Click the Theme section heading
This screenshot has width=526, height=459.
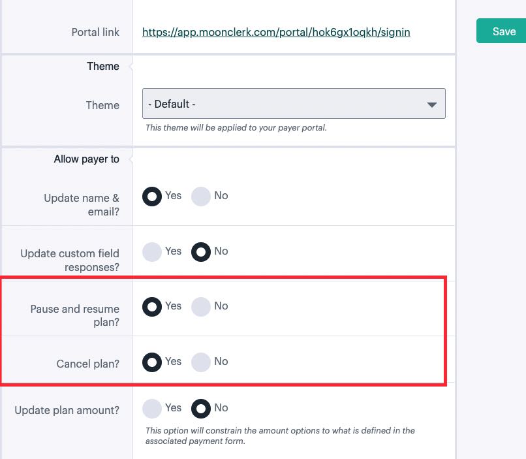tap(103, 66)
